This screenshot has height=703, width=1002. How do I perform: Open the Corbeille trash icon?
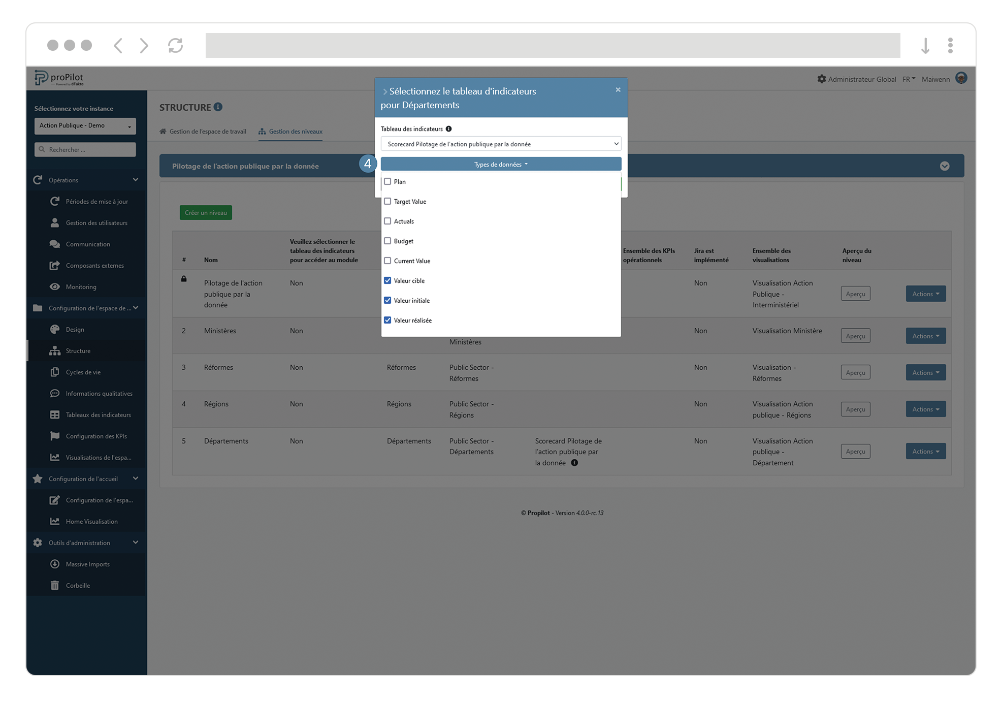click(x=55, y=585)
